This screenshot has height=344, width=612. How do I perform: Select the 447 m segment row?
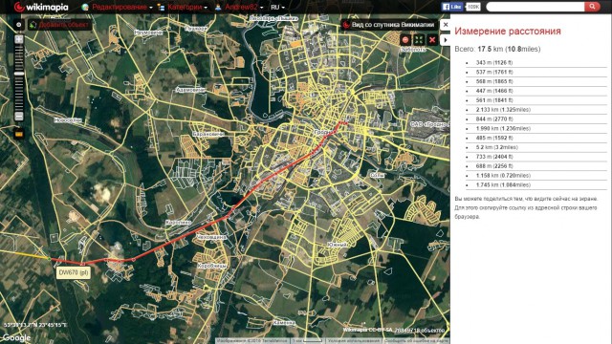click(x=535, y=91)
